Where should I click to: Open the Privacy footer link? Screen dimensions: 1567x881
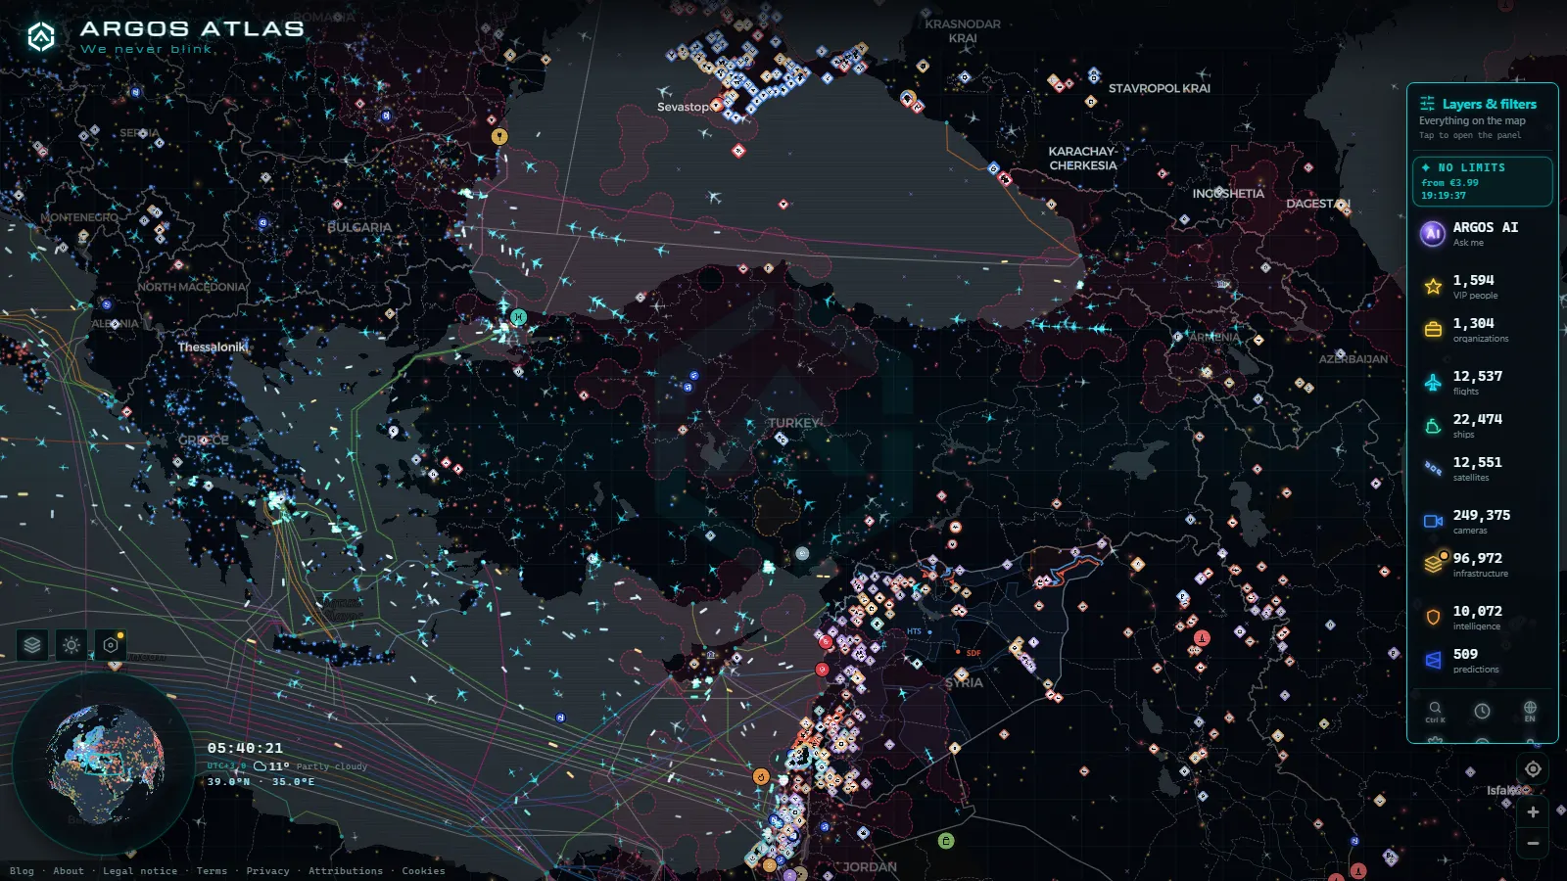[267, 871]
